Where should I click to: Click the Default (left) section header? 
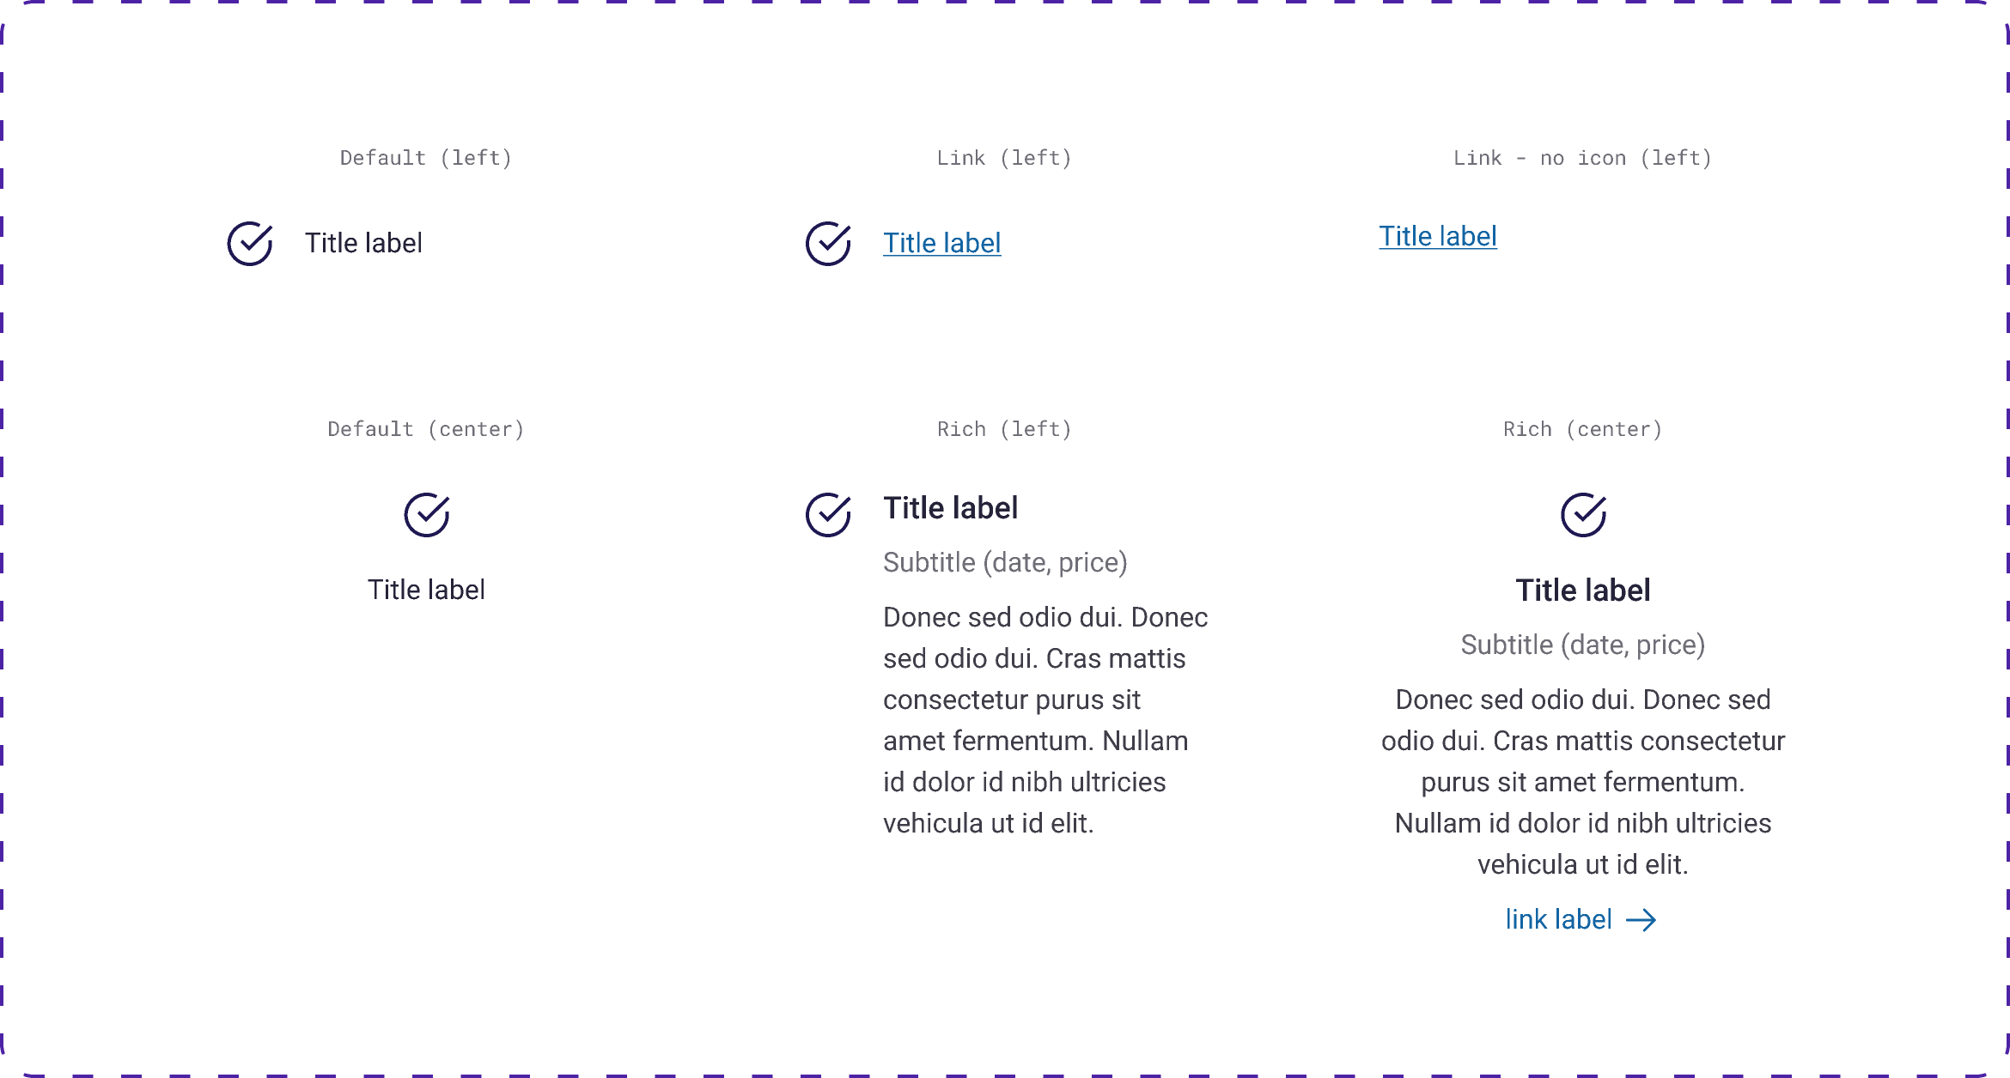pos(427,157)
